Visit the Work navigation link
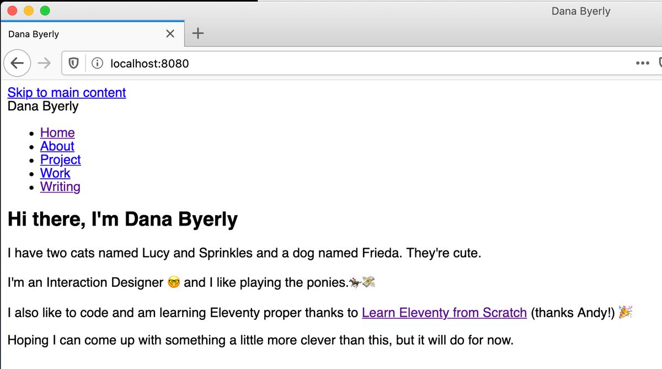Screen dimensions: 662x369 55,173
